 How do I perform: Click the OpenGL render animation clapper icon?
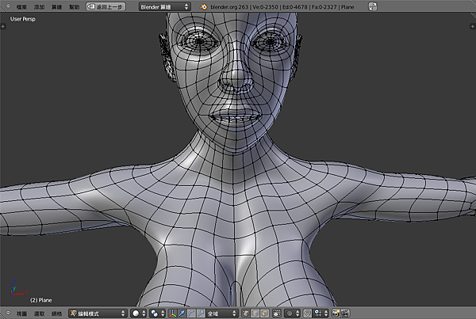(345, 313)
